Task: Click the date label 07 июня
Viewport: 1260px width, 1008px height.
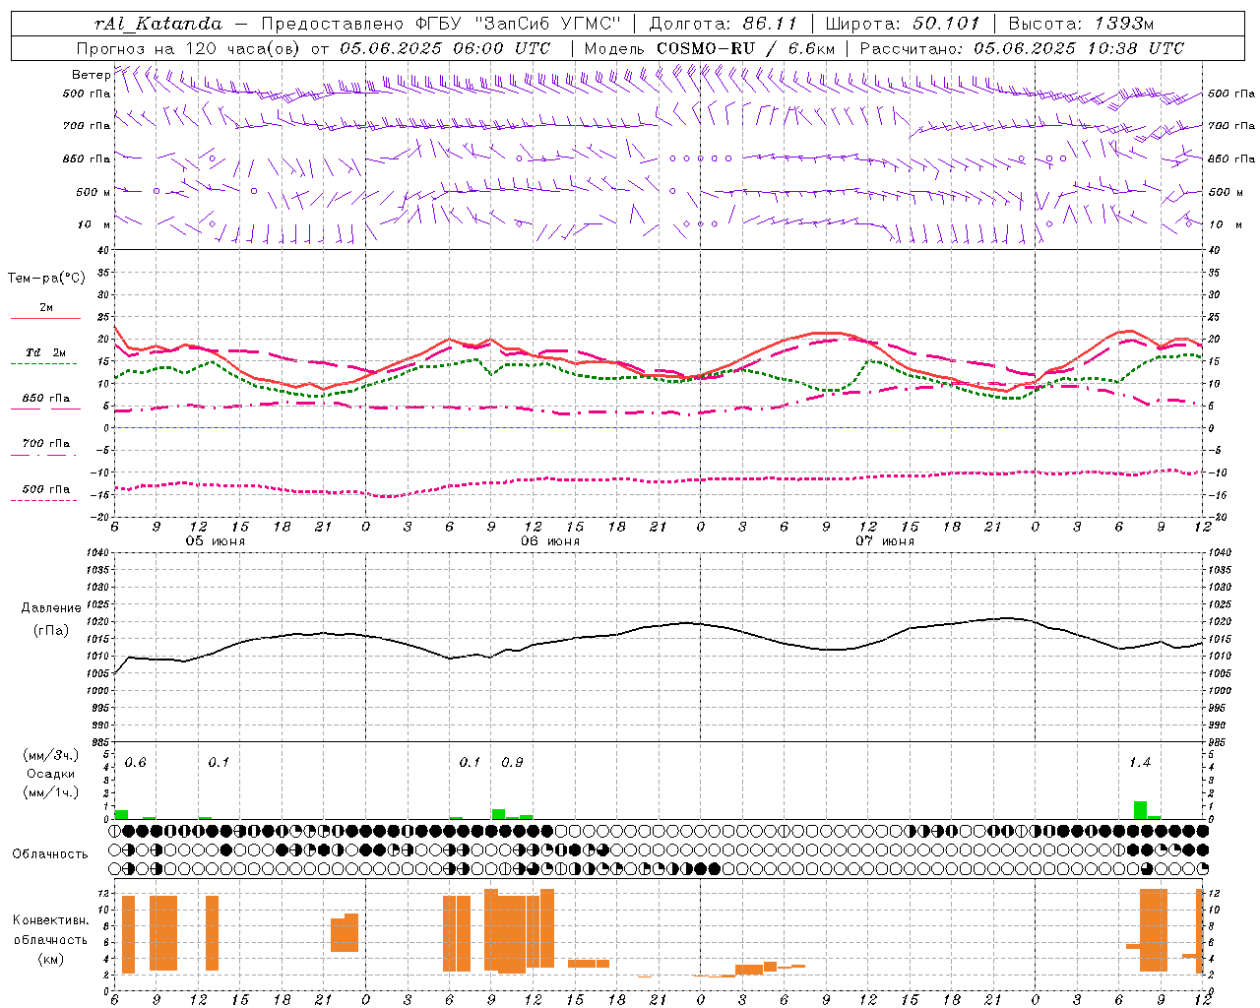Action: (885, 541)
